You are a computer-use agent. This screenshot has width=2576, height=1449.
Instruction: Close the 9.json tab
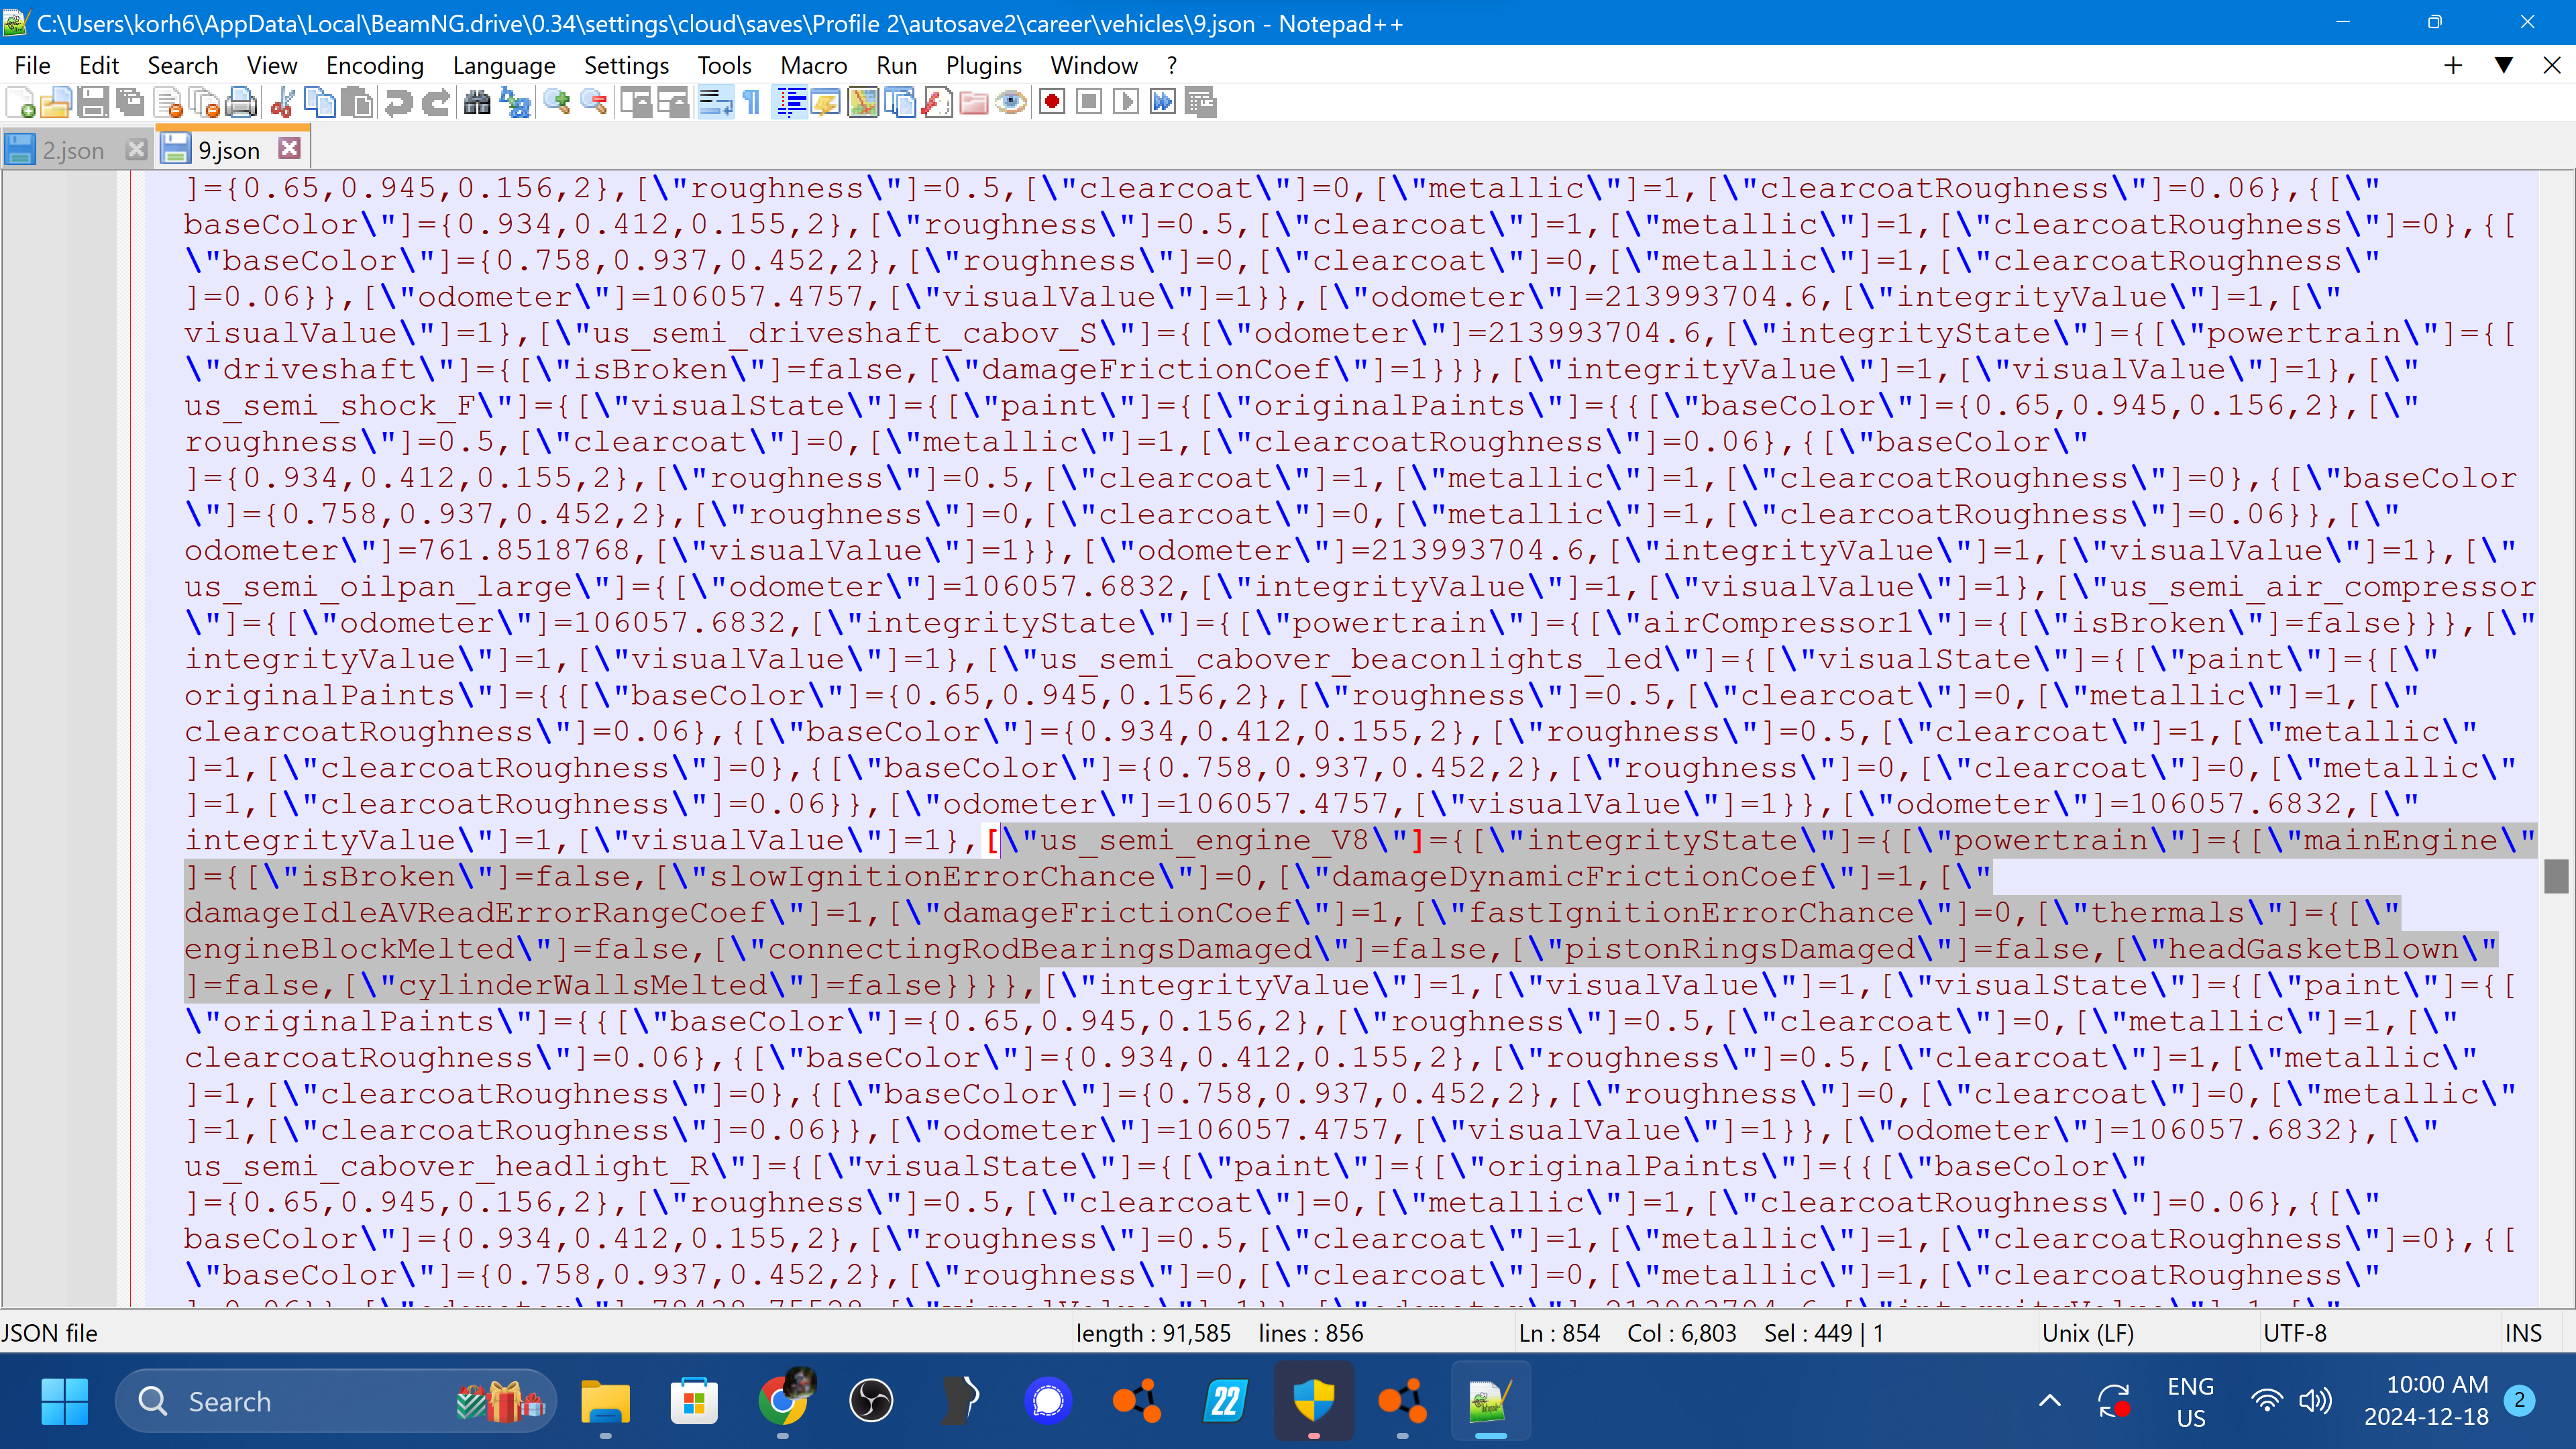coord(290,148)
